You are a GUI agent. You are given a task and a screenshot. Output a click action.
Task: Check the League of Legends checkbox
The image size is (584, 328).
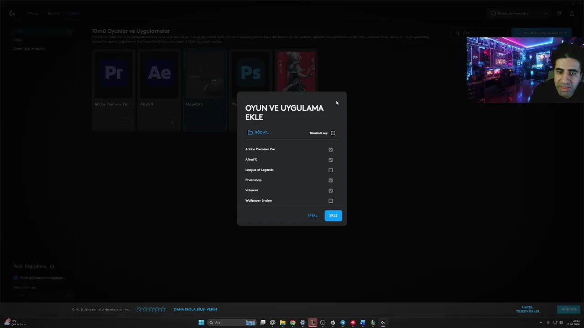(x=331, y=170)
